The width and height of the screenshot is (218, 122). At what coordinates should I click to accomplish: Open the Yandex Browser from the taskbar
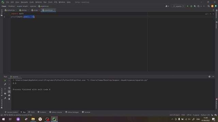coord(40,119)
